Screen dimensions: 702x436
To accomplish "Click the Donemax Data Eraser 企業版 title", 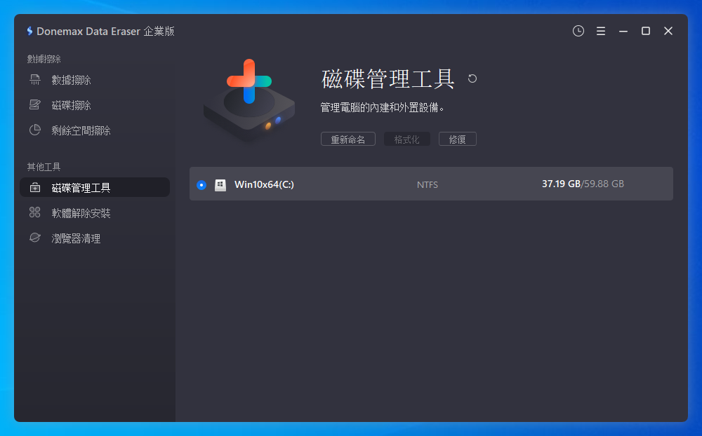I will pyautogui.click(x=105, y=31).
